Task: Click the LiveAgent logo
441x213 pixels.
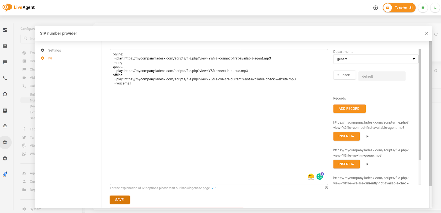Action: tap(19, 7)
